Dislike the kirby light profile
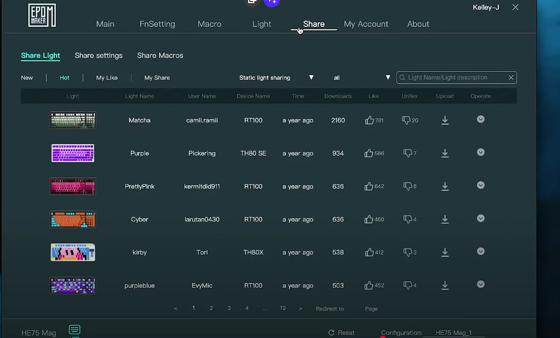The width and height of the screenshot is (560, 338). 408,252
